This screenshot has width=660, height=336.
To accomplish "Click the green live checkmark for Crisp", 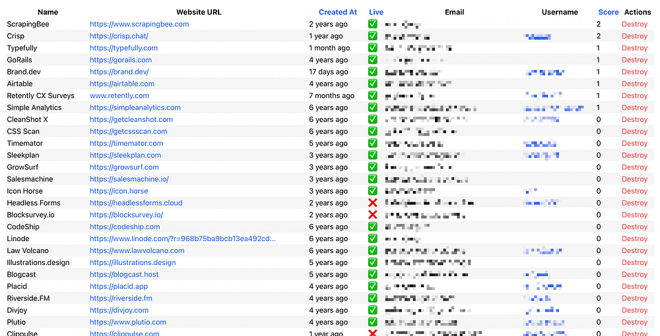I will [x=372, y=36].
